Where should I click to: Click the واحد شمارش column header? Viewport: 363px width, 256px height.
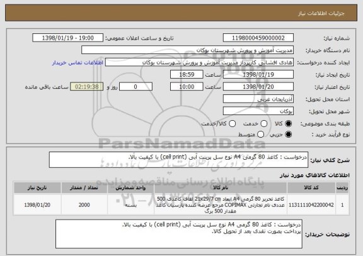(x=130, y=187)
